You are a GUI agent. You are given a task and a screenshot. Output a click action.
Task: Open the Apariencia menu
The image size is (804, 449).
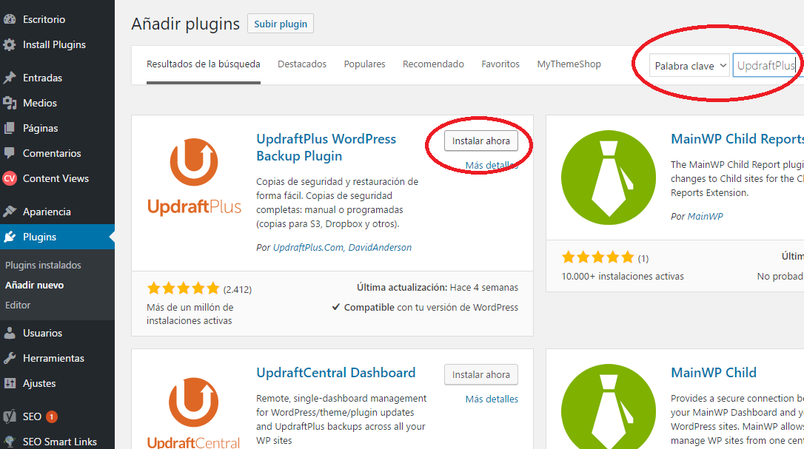click(47, 212)
